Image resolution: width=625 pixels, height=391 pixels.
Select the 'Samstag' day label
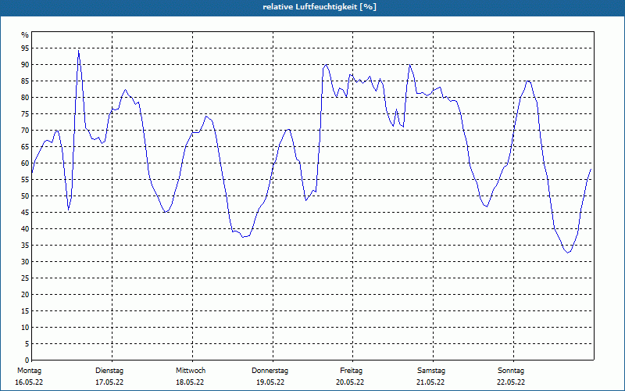pyautogui.click(x=431, y=371)
